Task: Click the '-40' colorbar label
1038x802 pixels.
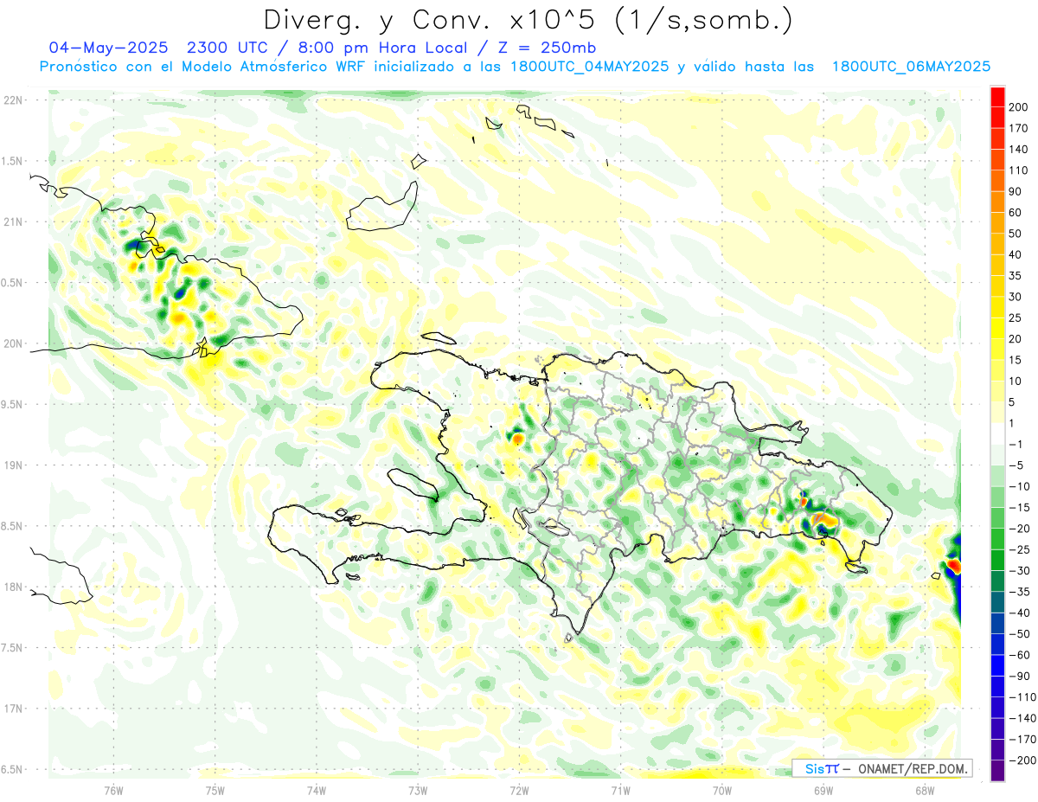Action: pyautogui.click(x=1019, y=613)
